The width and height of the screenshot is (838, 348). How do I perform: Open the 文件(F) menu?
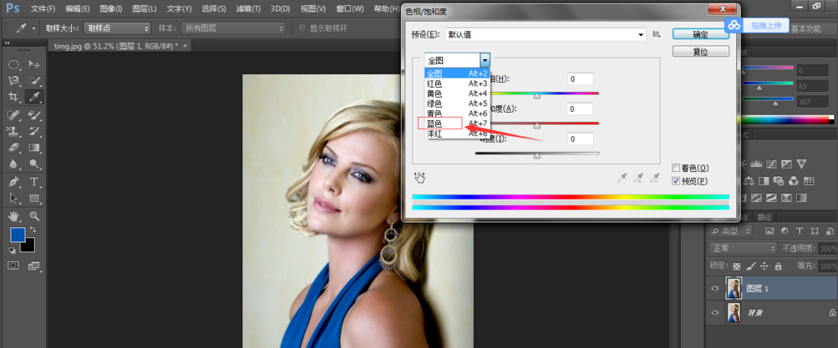[x=43, y=9]
